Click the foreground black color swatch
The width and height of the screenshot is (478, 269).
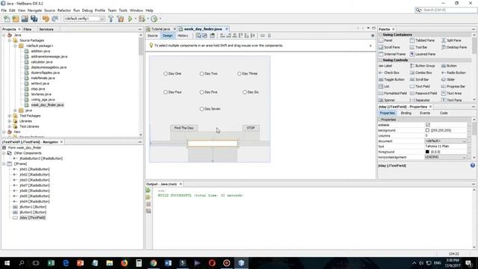click(427, 152)
